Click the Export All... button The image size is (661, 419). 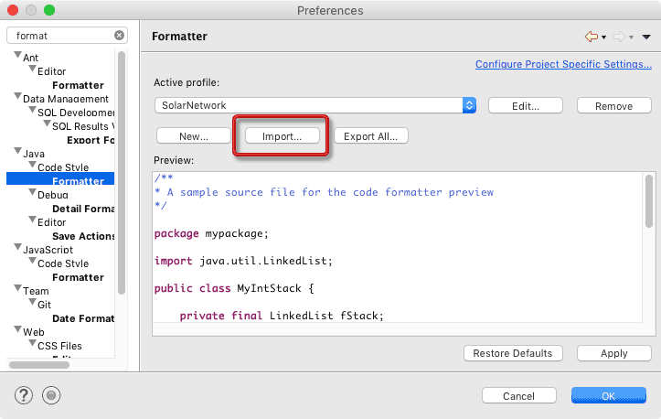click(370, 135)
